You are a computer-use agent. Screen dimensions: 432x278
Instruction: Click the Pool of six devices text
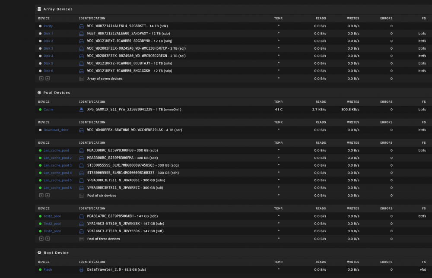coord(102,196)
